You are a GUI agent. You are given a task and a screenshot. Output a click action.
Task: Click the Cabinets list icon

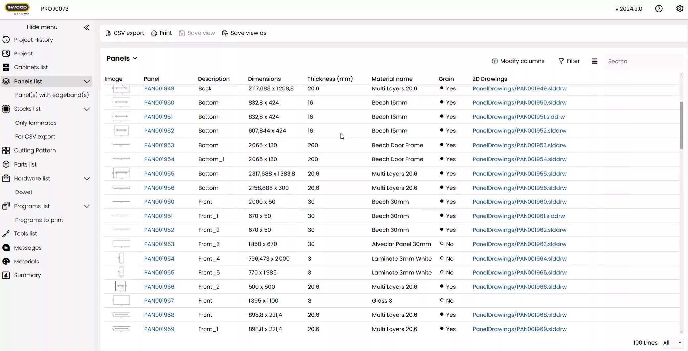[x=6, y=67]
